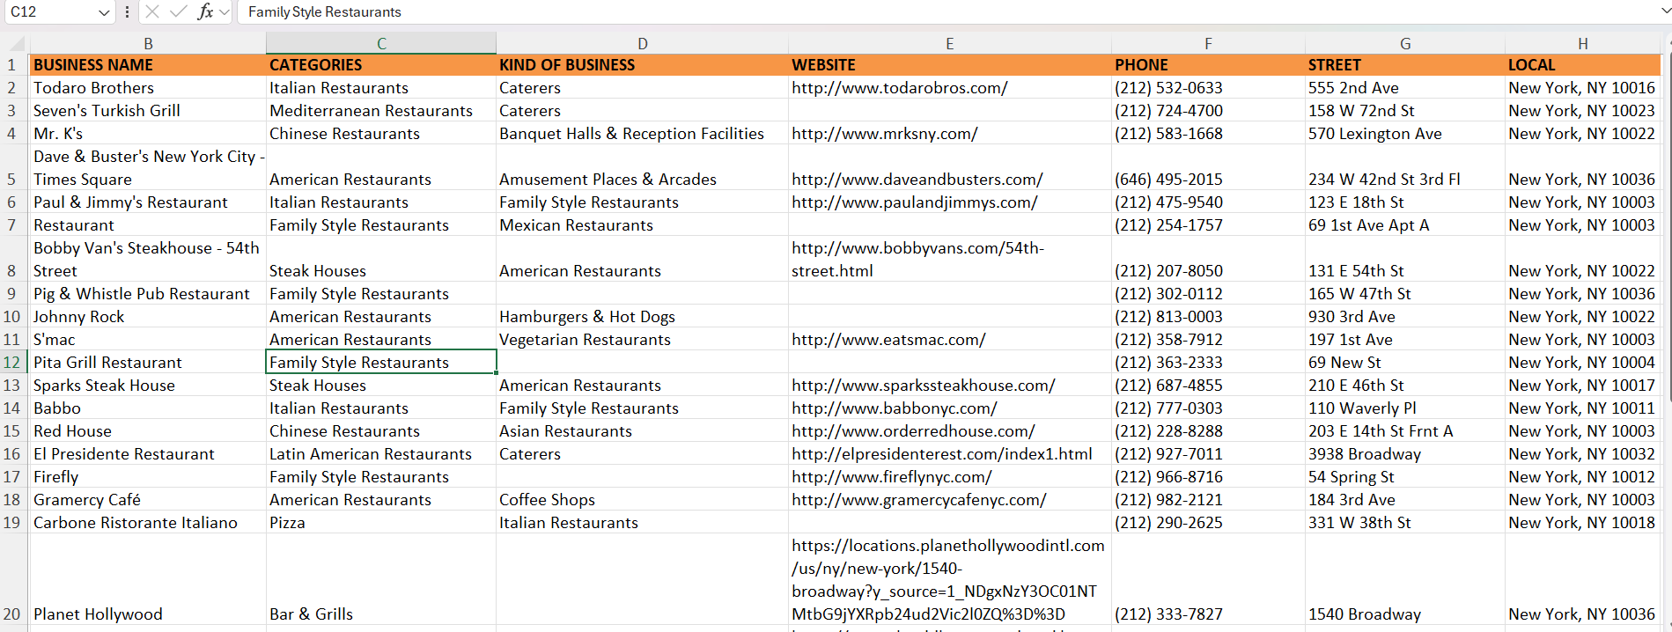Click the formula bar options dots icon
The width and height of the screenshot is (1672, 632).
coord(128,11)
